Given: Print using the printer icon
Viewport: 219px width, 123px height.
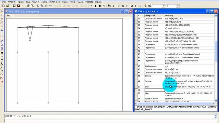Looking at the screenshot, I should tap(28, 6).
